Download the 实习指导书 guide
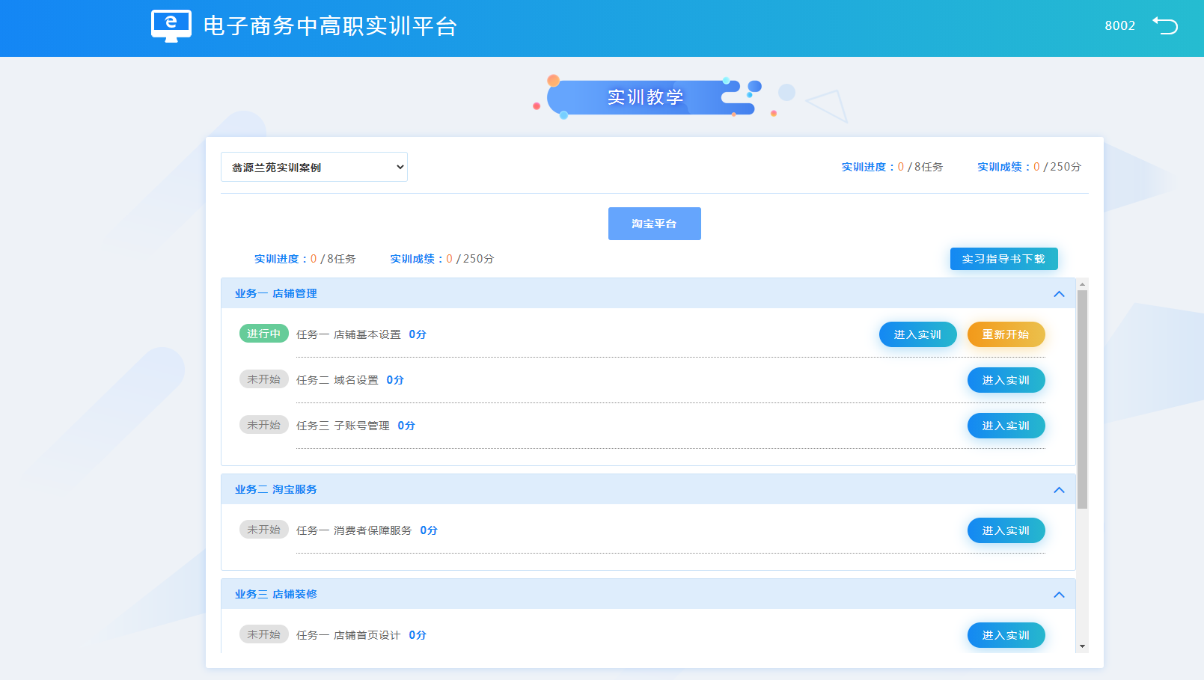The image size is (1204, 680). 1003,259
